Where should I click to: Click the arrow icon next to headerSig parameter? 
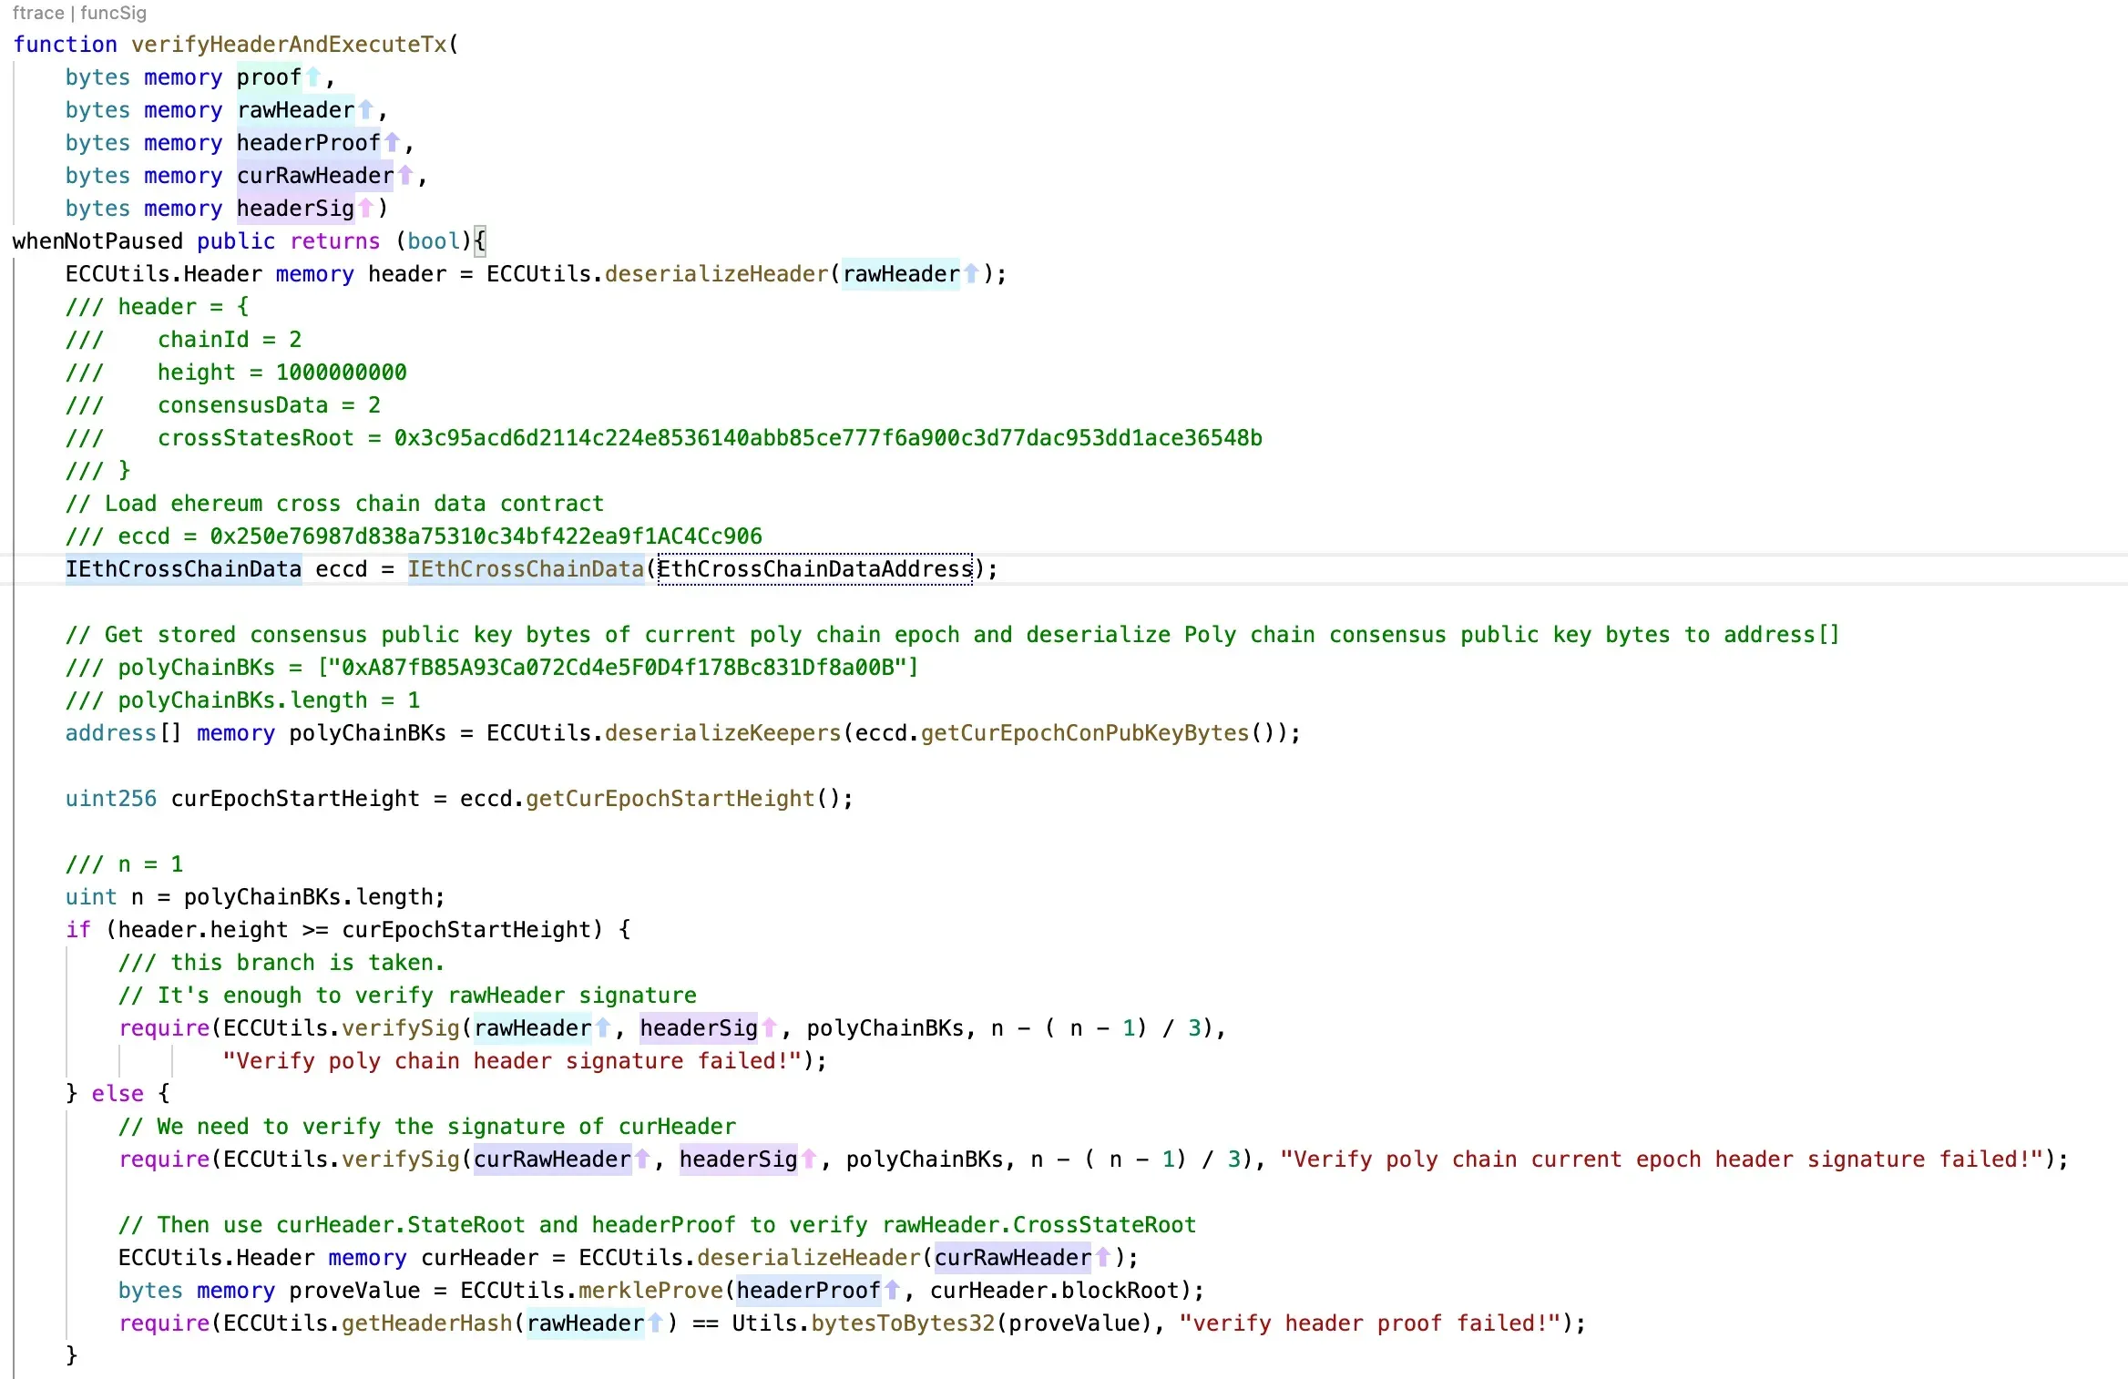coord(364,209)
